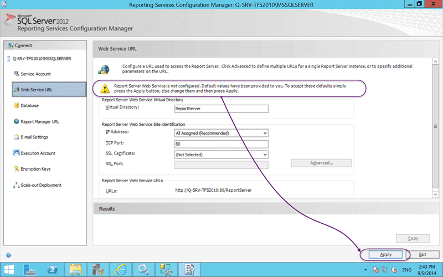Open the Scale-out Deployment page

41,185
